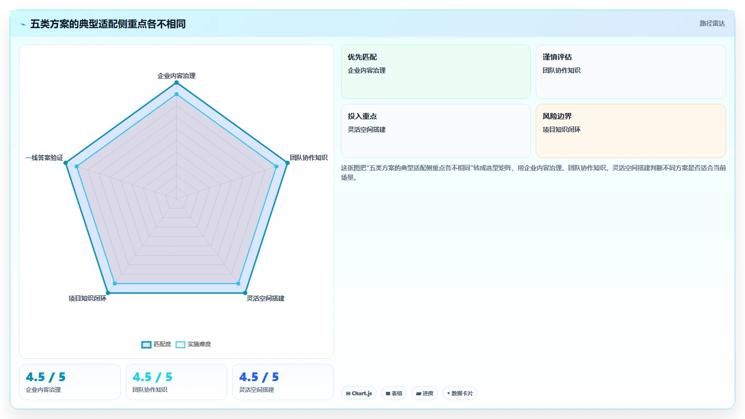Viewport: 745px width, 419px height.
Task: Click the title 五类方案的典型适配侧重点各不相同
Action: pyautogui.click(x=108, y=24)
